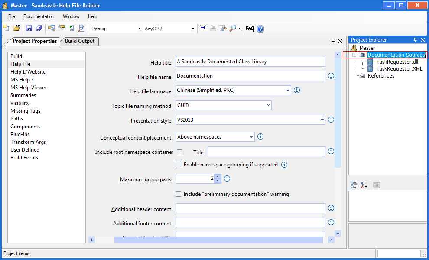Screen dimensions: 429x260
Task: Select the Project Properties tab
Action: [x=35, y=41]
